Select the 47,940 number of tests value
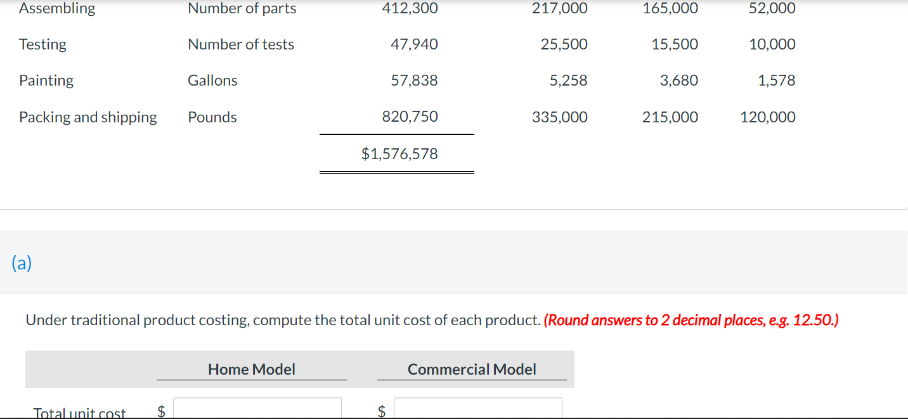 416,44
